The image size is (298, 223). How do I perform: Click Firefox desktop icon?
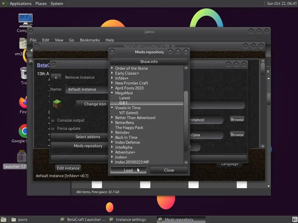pos(23,102)
